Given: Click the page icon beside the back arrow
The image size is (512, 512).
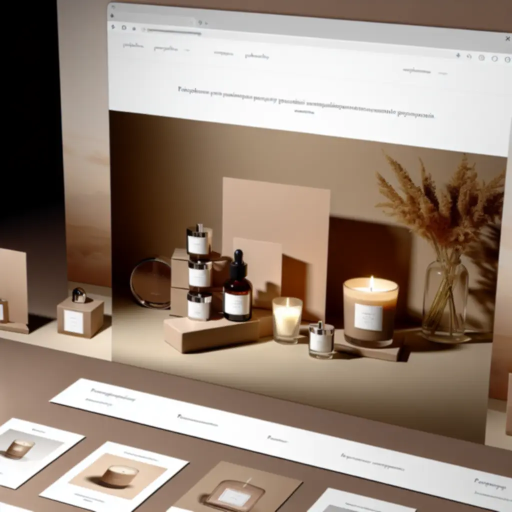Looking at the screenshot, I should pos(124,28).
